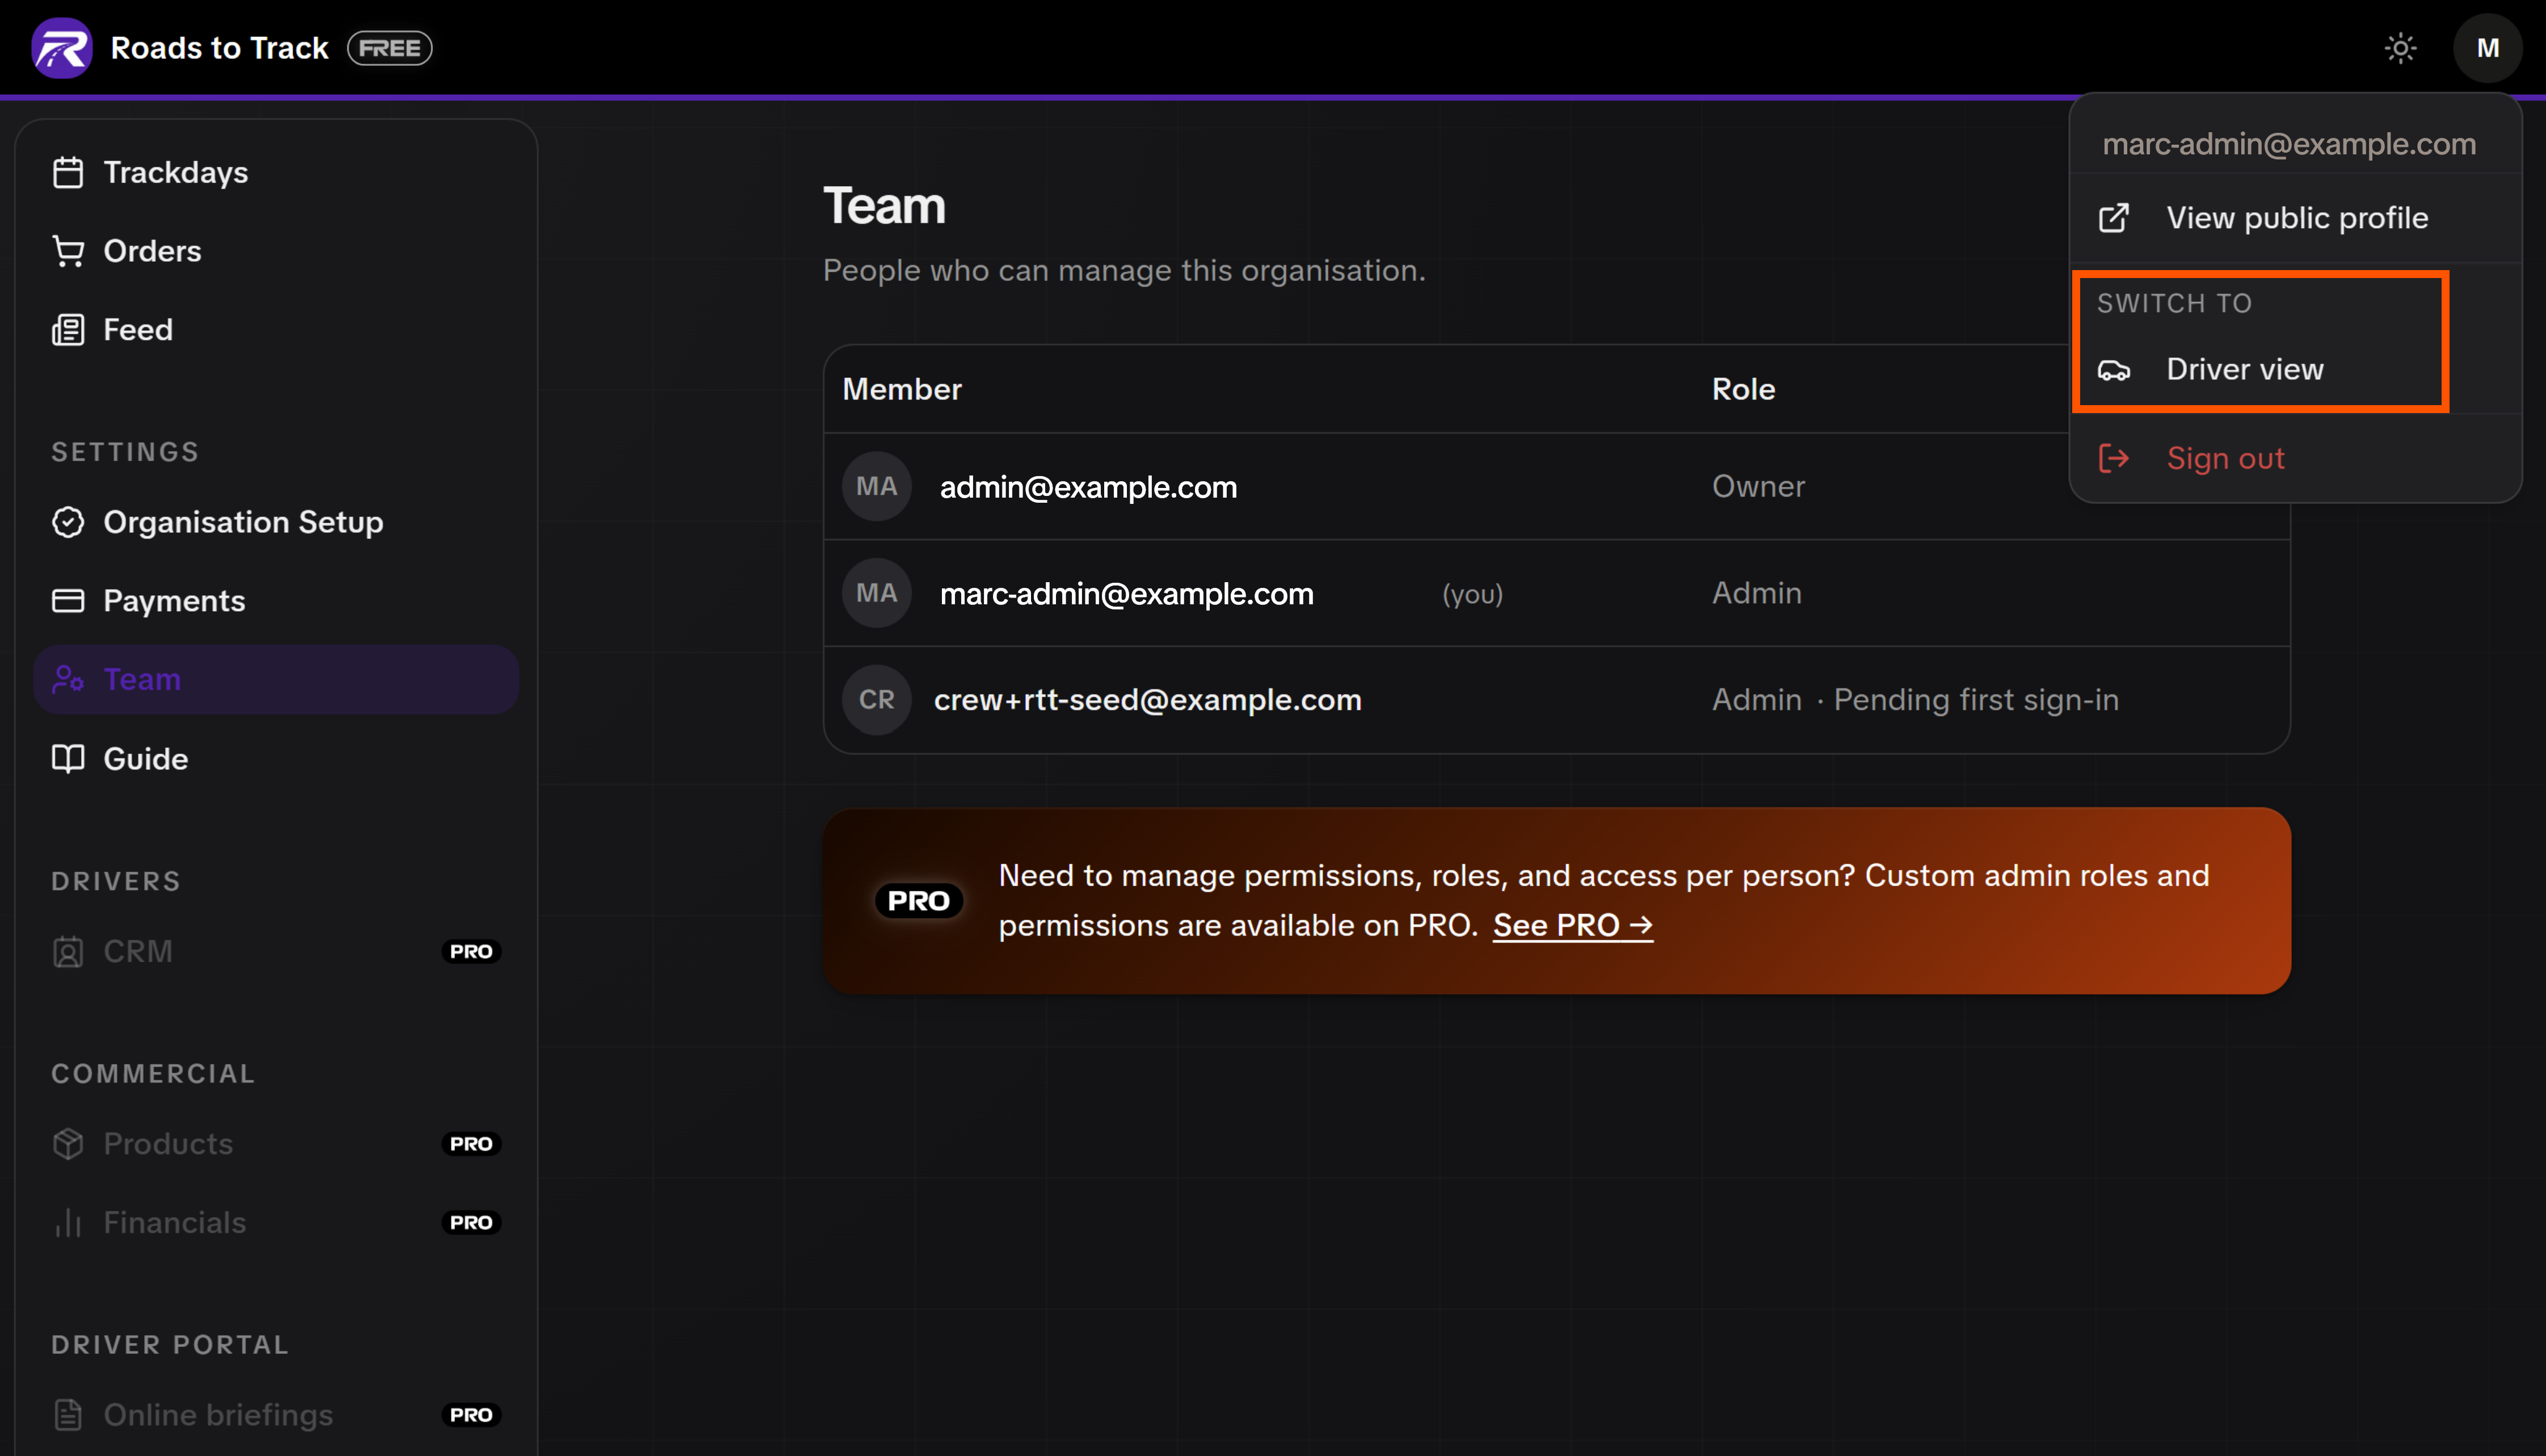Click the Admin role for marc-admin
Viewport: 2546px width, 1456px height.
click(1756, 593)
